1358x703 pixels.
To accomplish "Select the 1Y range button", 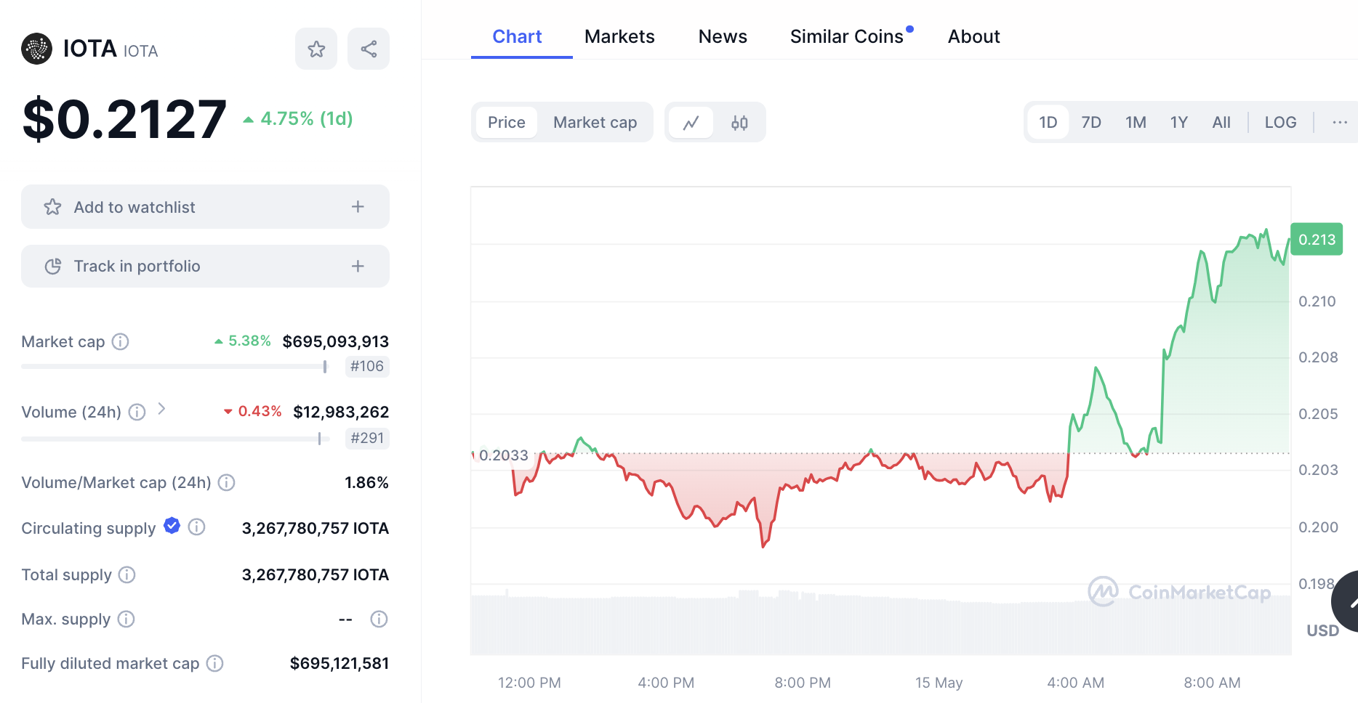I will (1178, 123).
